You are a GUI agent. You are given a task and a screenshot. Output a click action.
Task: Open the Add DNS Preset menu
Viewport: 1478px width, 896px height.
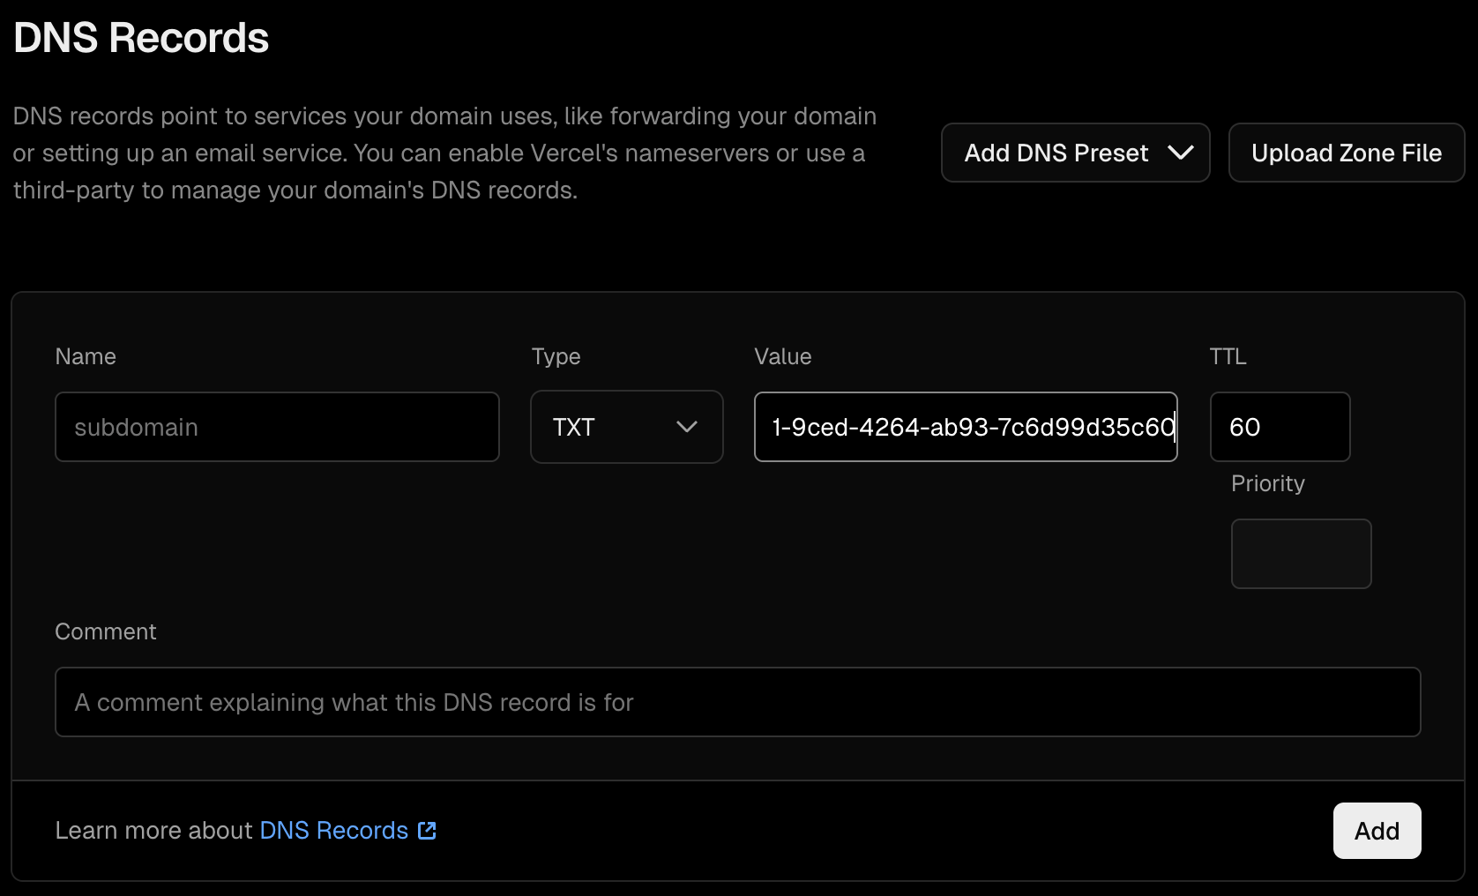(x=1074, y=153)
